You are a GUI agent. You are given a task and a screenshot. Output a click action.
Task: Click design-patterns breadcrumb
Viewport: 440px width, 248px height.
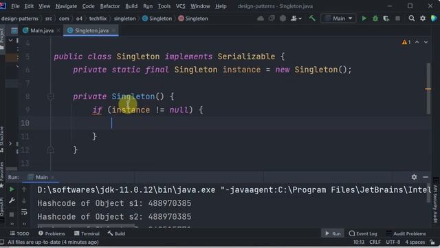point(20,19)
